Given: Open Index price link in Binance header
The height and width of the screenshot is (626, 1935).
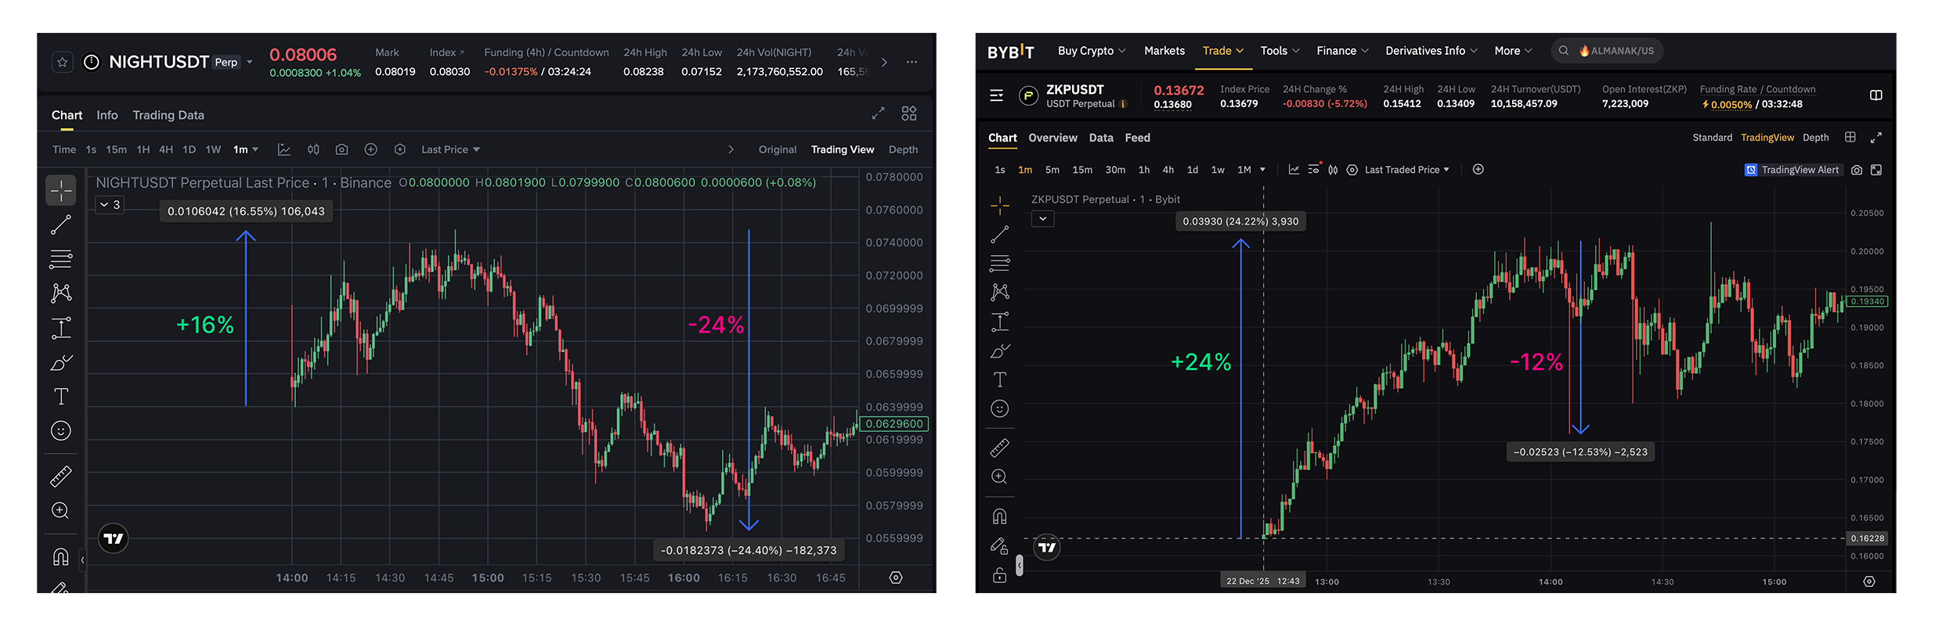Looking at the screenshot, I should coord(447,52).
